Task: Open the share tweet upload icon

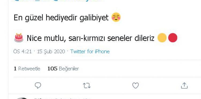Action: pos(184,85)
